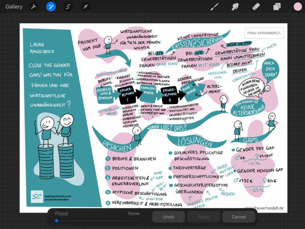Image resolution: width=305 pixels, height=229 pixels.
Task: Cancel the flood fill operation
Action: click(238, 217)
